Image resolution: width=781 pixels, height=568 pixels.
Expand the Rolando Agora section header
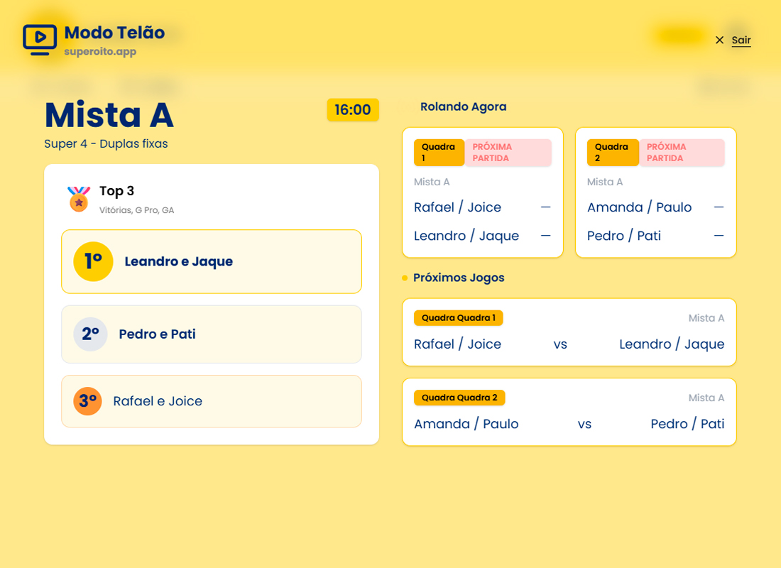click(464, 106)
